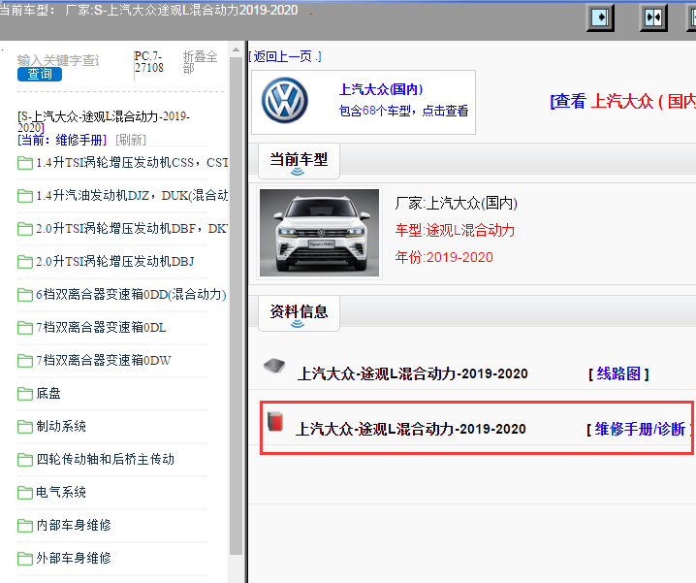This screenshot has width=696, height=583.
Task: Open folder icon beside 内部车身维修
Action: coord(25,526)
